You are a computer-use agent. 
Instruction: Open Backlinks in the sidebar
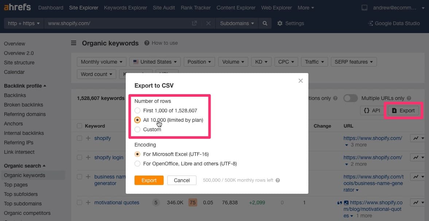click(x=15, y=96)
